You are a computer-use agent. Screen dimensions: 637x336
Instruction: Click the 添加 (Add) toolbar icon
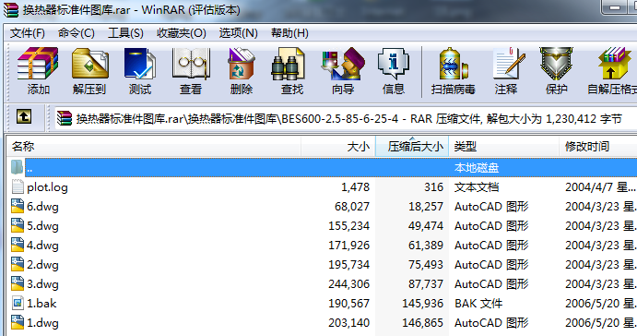coord(38,64)
